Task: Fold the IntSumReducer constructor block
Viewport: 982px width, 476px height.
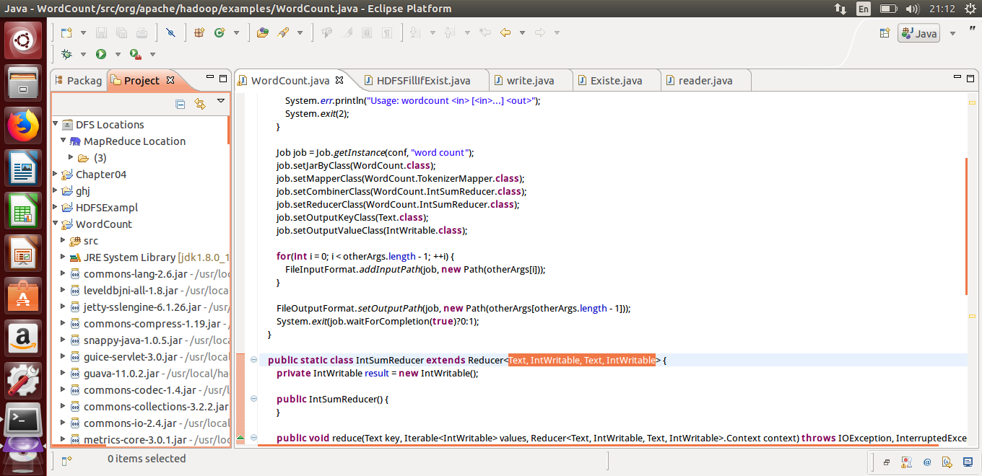Action: [x=253, y=399]
